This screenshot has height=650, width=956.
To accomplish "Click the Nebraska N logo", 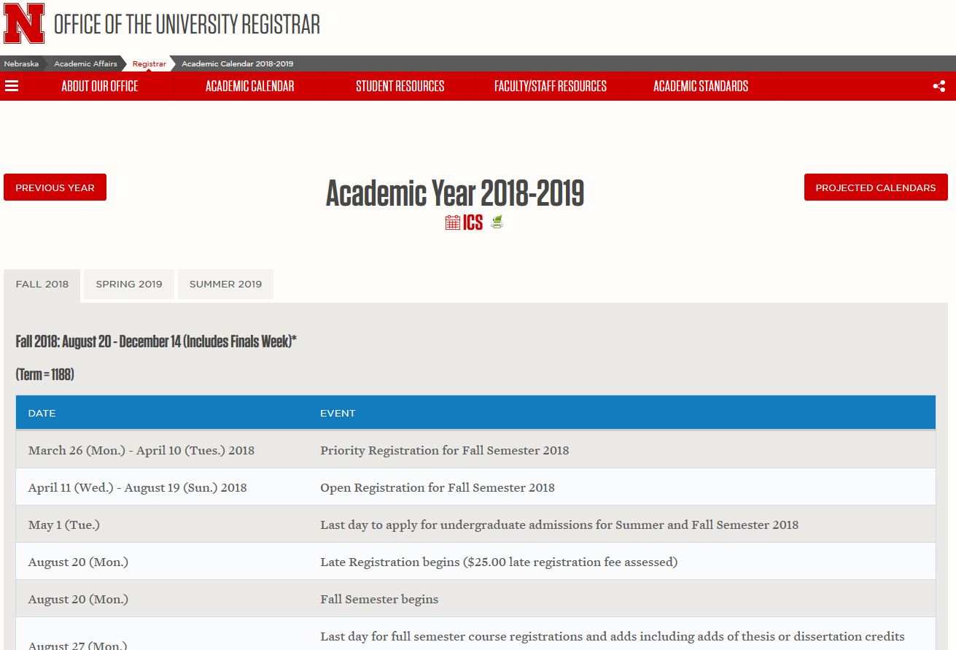I will click(24, 24).
